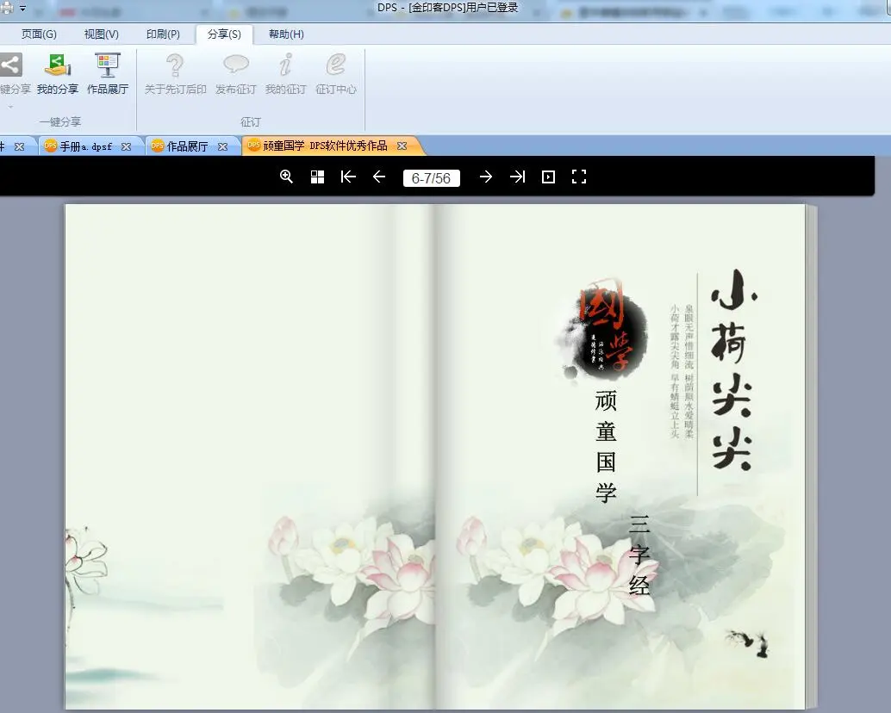891x713 pixels.
Task: Close the 作品展厅 document tab
Action: point(222,146)
